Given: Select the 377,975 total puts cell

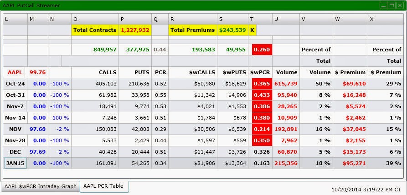Looking at the screenshot, I should [x=135, y=50].
